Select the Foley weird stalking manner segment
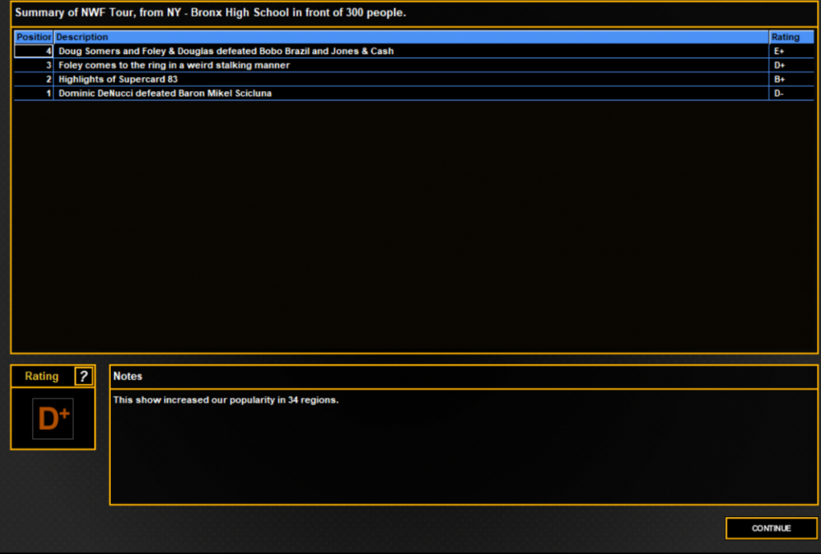The width and height of the screenshot is (821, 554). click(414, 65)
